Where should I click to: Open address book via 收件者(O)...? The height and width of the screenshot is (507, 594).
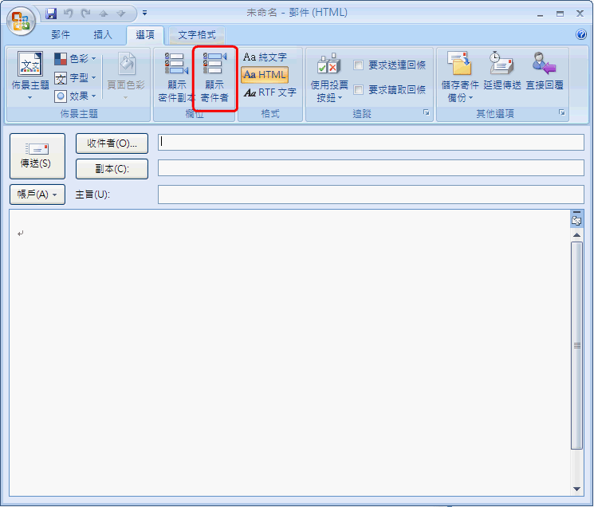[112, 143]
